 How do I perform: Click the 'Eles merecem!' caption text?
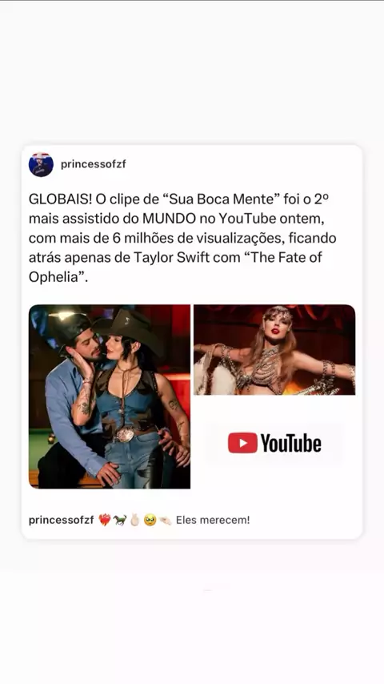click(x=213, y=521)
